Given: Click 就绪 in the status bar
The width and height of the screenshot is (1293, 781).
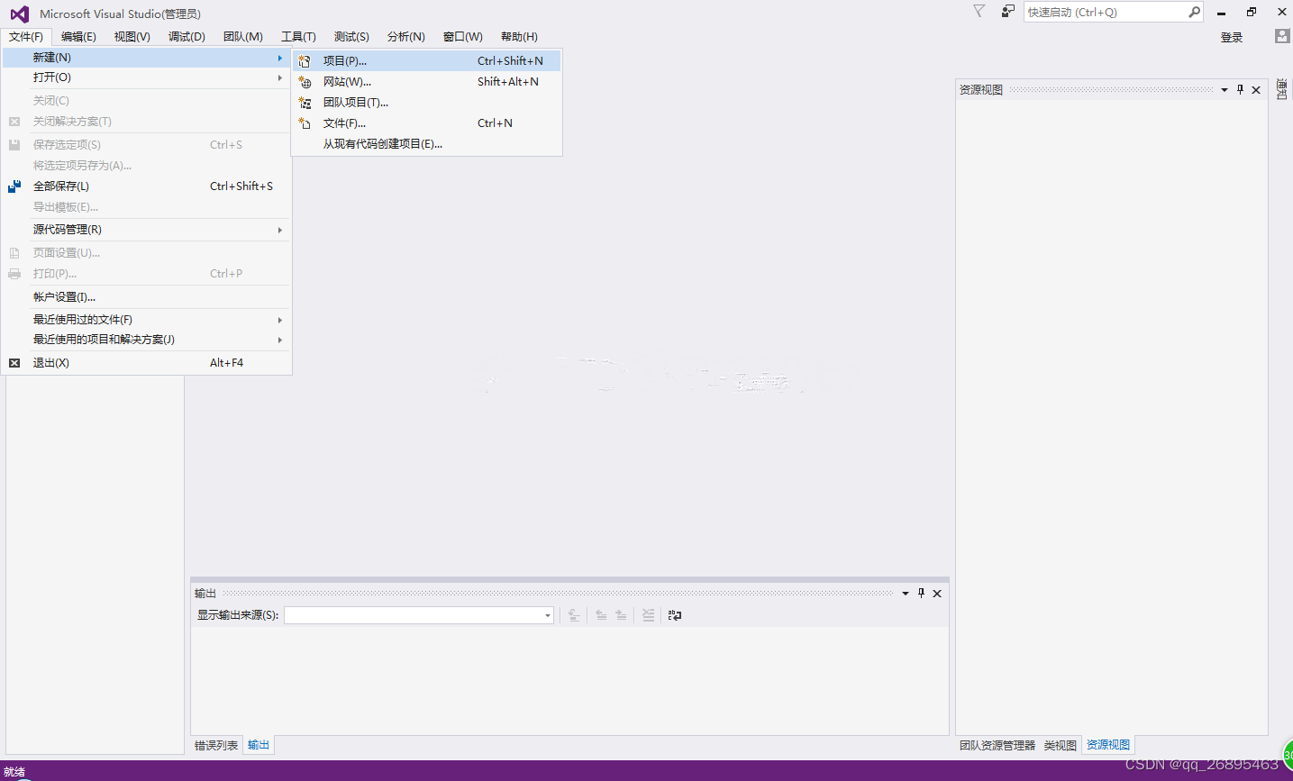Looking at the screenshot, I should (14, 772).
